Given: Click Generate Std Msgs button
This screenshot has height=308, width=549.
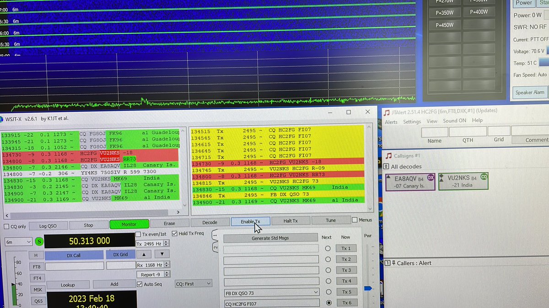Looking at the screenshot, I should pos(270,238).
